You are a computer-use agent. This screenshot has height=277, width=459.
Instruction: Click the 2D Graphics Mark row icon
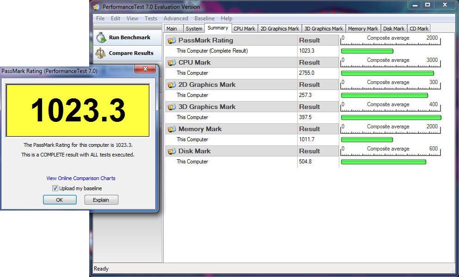172,85
